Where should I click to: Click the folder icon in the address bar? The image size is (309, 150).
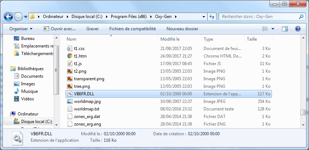point(32,17)
